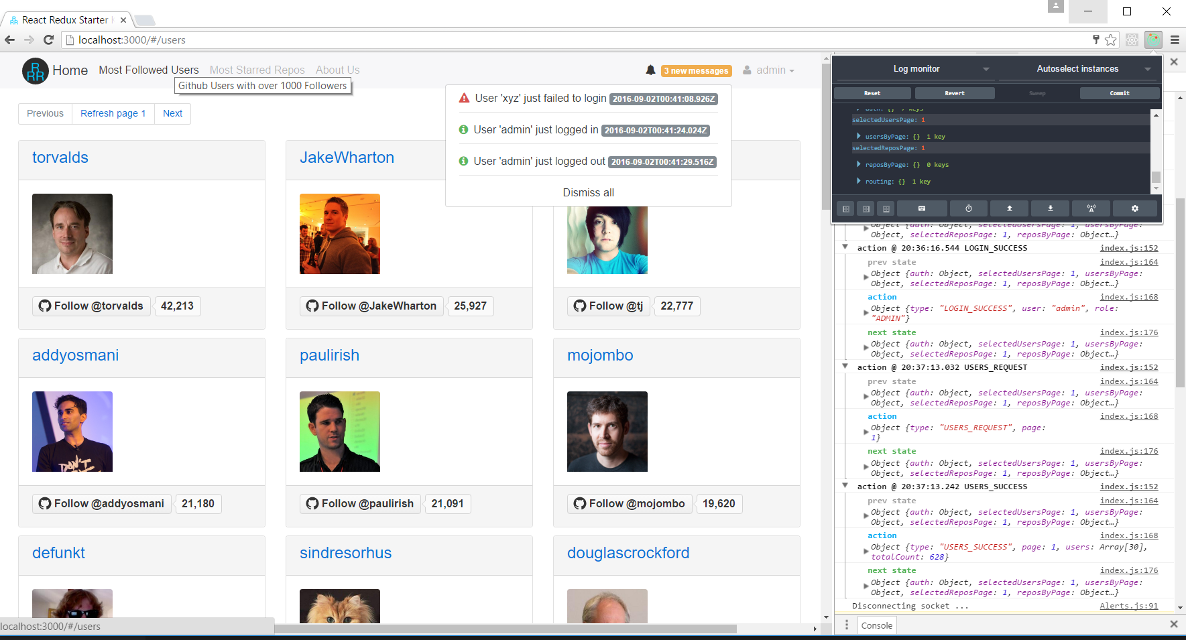The height and width of the screenshot is (640, 1186).
Task: Expand the routing state node
Action: [859, 181]
